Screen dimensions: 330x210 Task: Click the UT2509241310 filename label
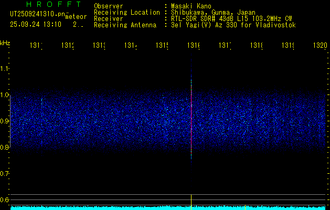click(36, 14)
